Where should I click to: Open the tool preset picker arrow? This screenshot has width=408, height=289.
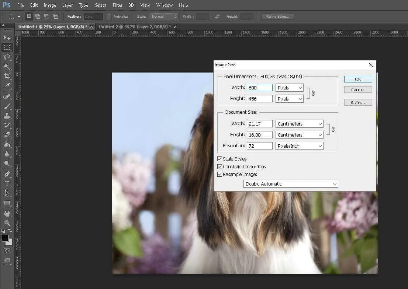(19, 17)
